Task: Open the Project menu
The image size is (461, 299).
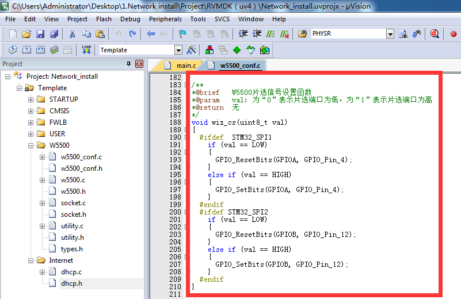Action: coord(77,19)
